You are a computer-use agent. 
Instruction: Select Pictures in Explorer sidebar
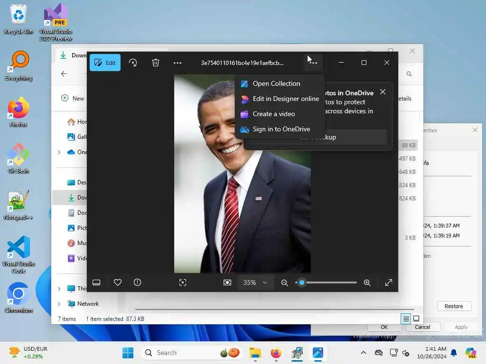click(76, 228)
